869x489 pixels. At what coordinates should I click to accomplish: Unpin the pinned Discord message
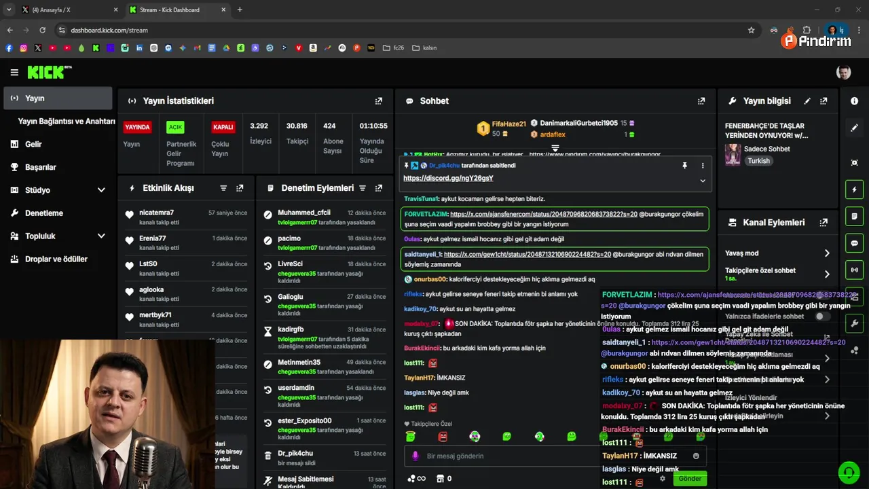coord(684,165)
